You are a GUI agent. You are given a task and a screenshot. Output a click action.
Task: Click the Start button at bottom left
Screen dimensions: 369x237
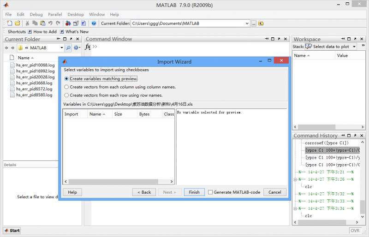click(x=12, y=231)
